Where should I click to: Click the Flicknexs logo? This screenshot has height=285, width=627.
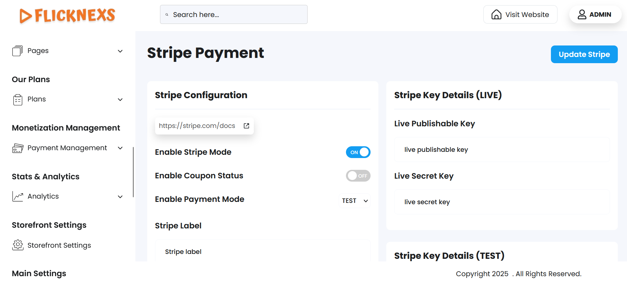[67, 15]
